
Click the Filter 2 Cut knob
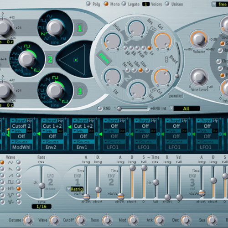click(x=162, y=77)
